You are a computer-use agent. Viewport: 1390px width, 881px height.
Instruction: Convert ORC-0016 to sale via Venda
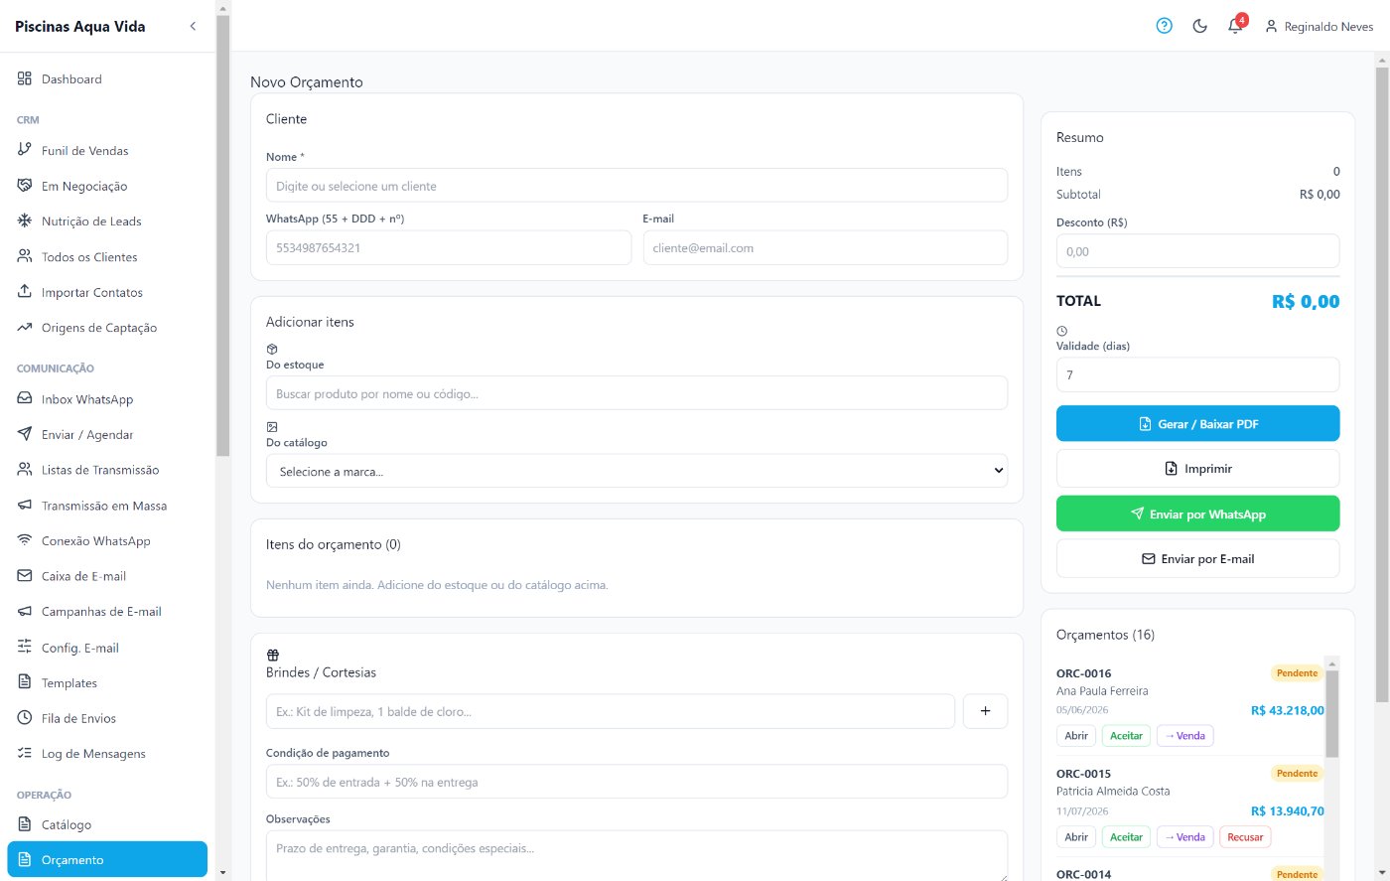tap(1184, 736)
